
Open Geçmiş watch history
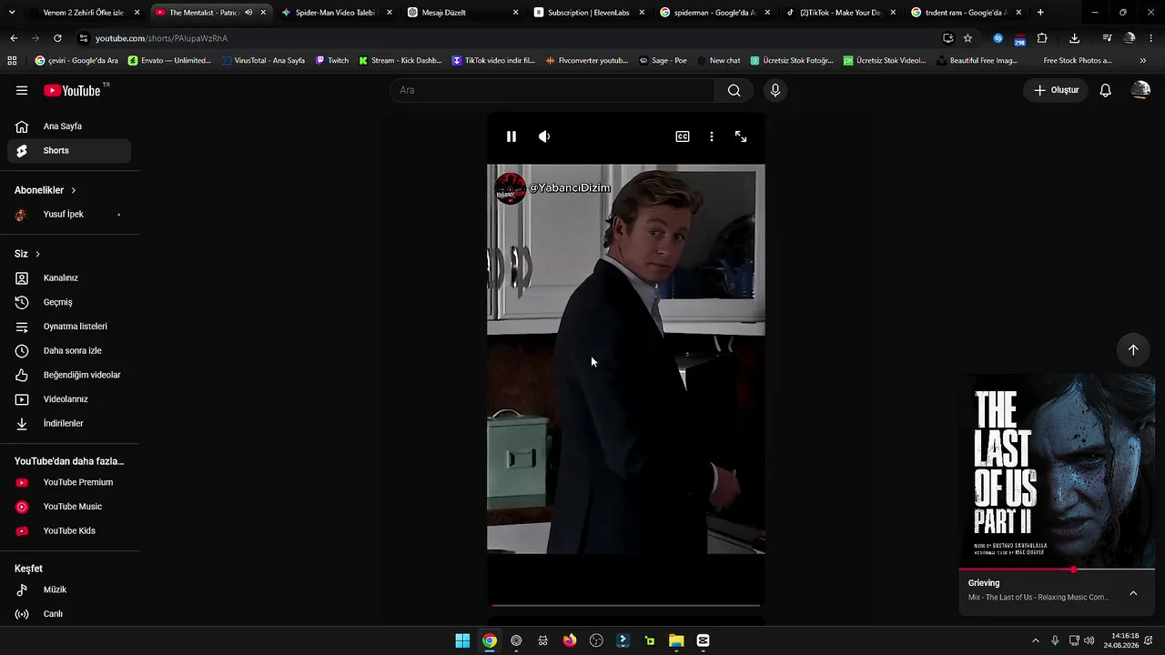(69, 302)
